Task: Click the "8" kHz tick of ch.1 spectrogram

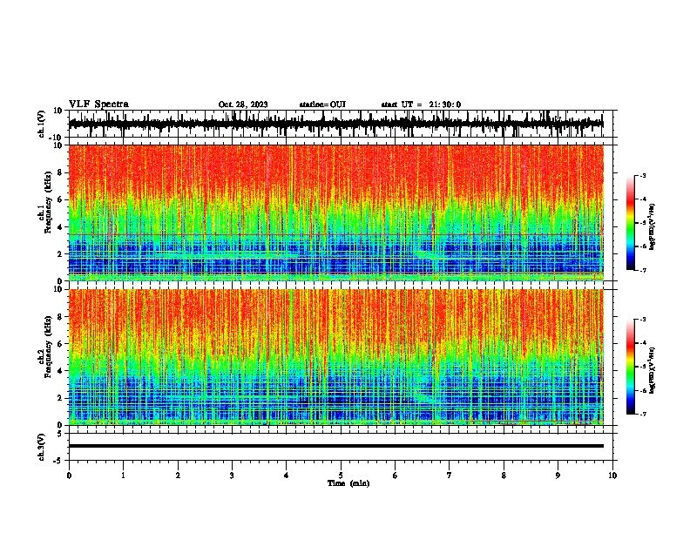Action: (61, 172)
